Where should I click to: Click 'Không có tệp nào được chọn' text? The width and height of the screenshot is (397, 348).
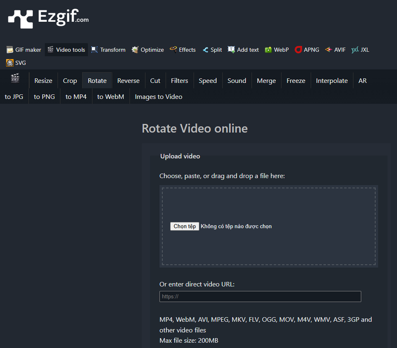tap(236, 227)
